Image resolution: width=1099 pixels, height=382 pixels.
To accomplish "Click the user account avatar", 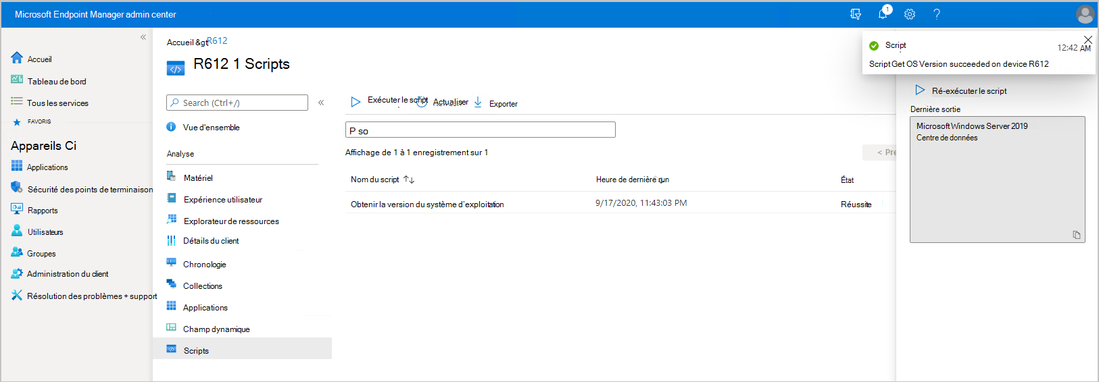I will [1085, 13].
